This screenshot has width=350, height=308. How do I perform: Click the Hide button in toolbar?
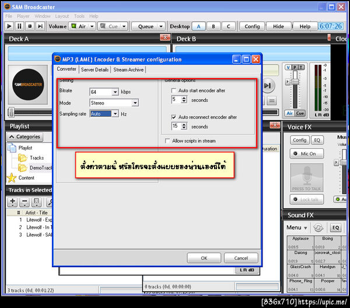pyautogui.click(x=278, y=26)
